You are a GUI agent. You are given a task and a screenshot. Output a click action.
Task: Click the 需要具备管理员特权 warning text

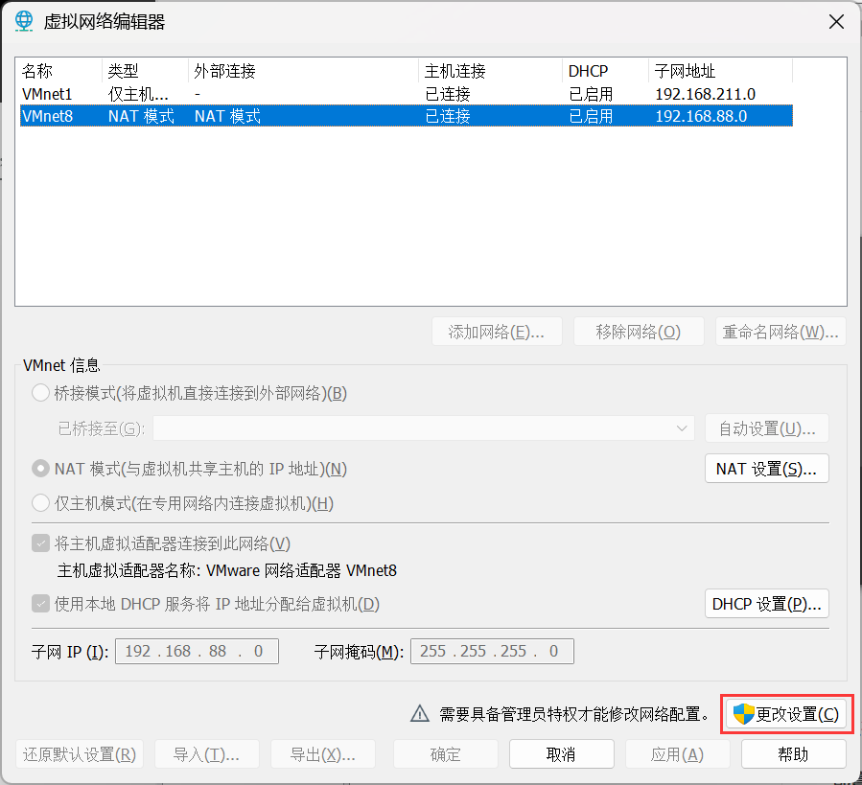coord(575,714)
